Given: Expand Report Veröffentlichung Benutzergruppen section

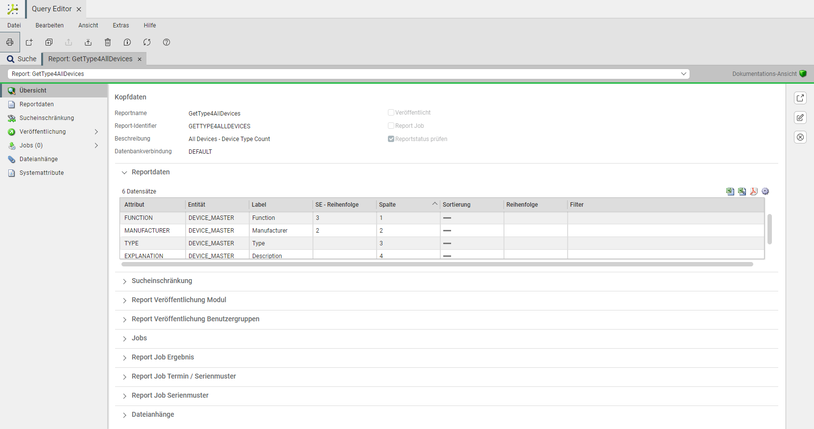Looking at the screenshot, I should coord(124,319).
